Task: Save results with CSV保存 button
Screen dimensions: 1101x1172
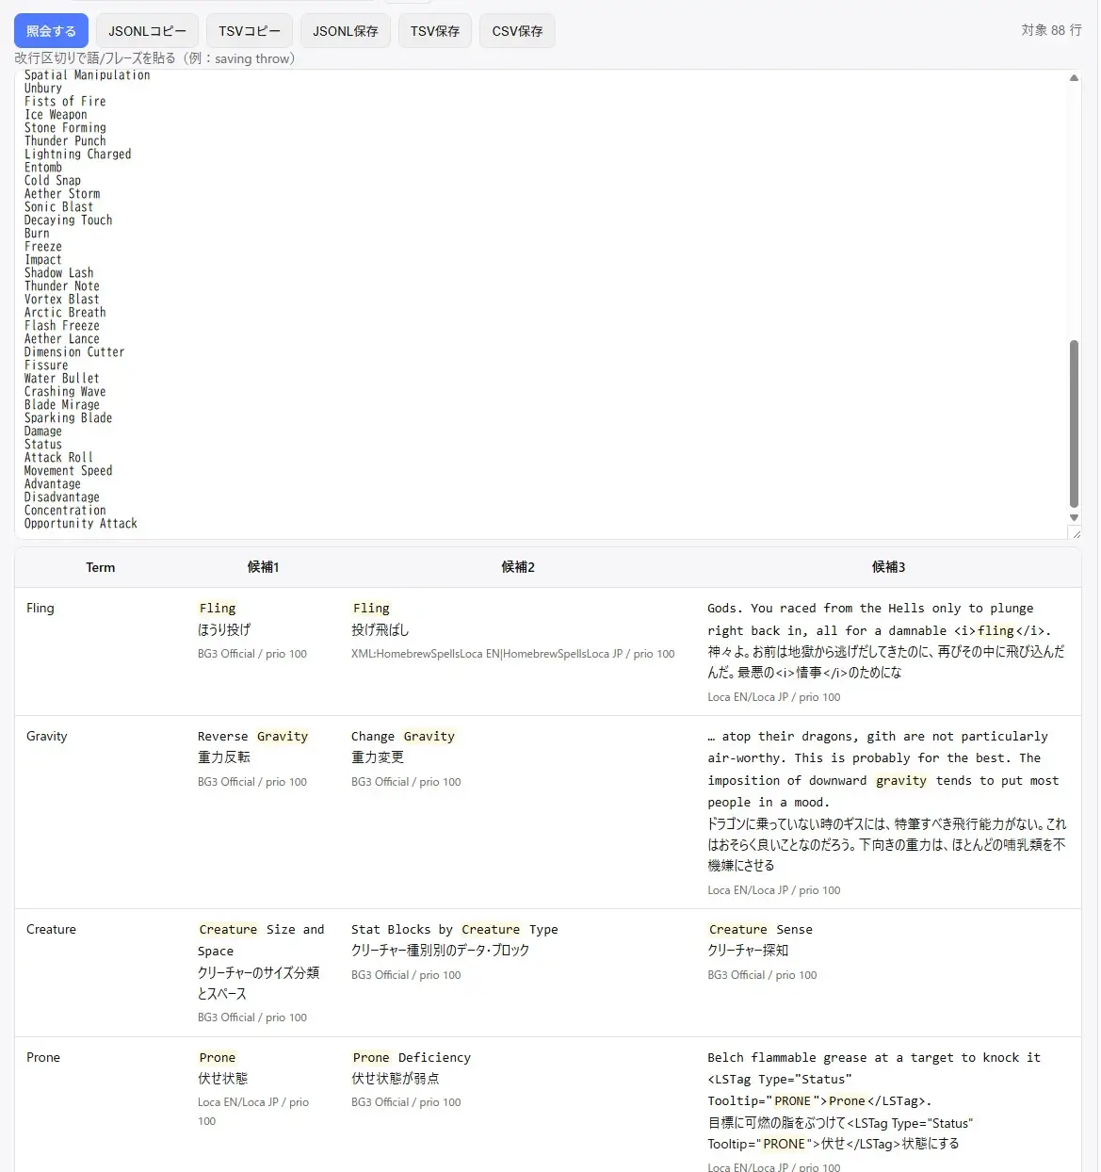Action: click(x=517, y=31)
